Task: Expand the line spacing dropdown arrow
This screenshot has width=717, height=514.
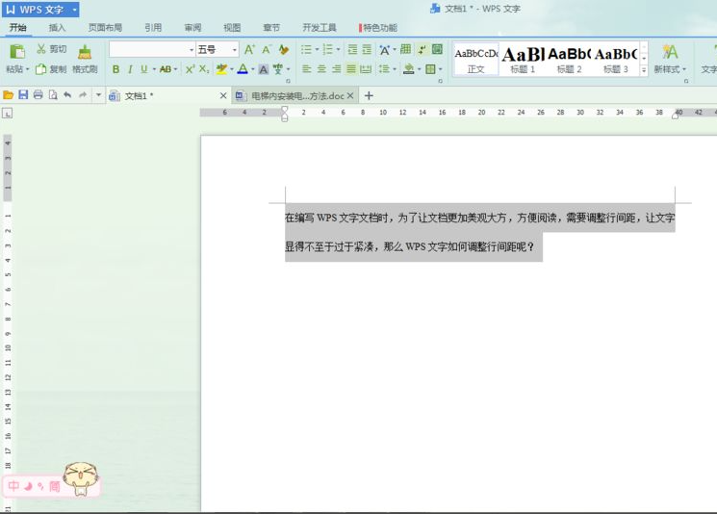Action: tap(395, 69)
